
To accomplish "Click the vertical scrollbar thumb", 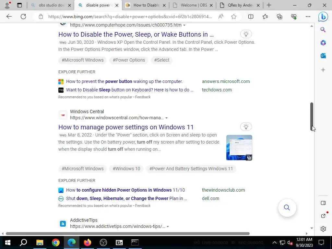I will (x=312, y=116).
